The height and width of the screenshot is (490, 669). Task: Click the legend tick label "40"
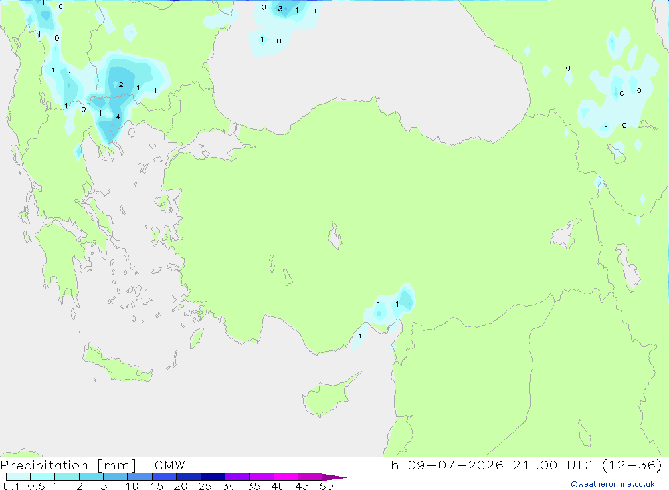coord(278,486)
